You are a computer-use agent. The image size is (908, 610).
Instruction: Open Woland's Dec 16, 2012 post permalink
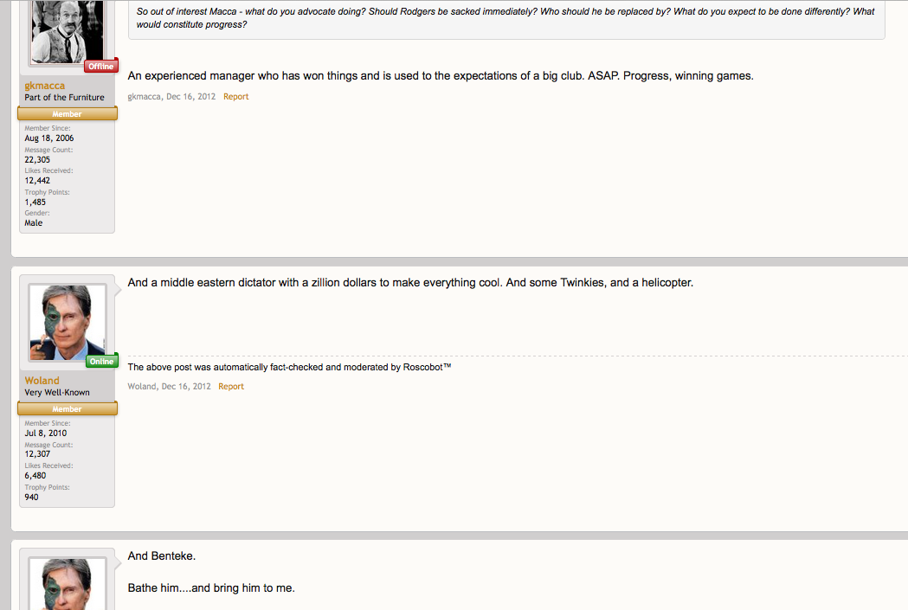coord(186,386)
